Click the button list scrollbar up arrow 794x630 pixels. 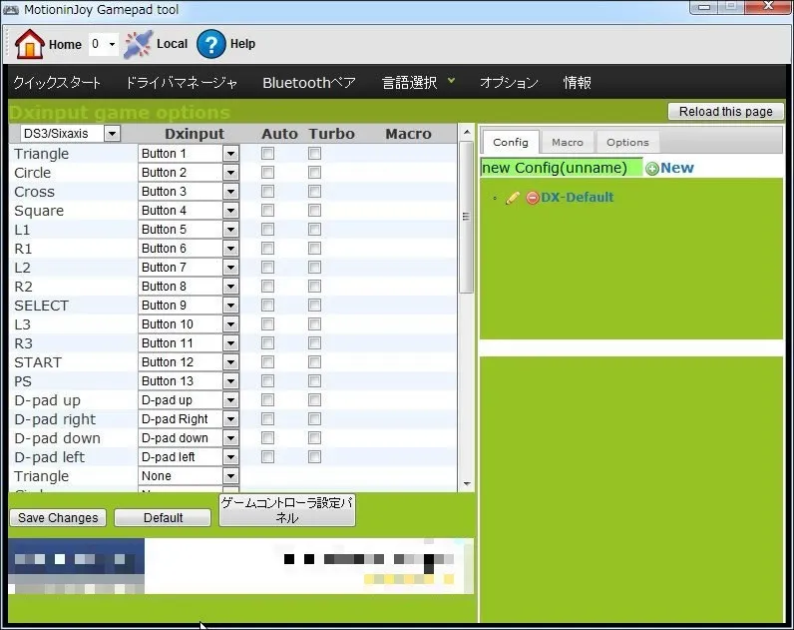click(467, 132)
